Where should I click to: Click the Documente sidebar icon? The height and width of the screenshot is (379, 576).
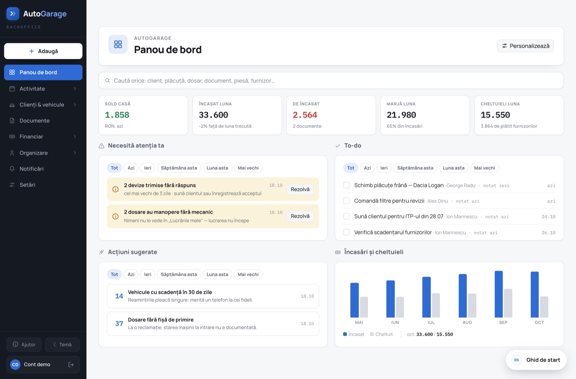point(12,121)
